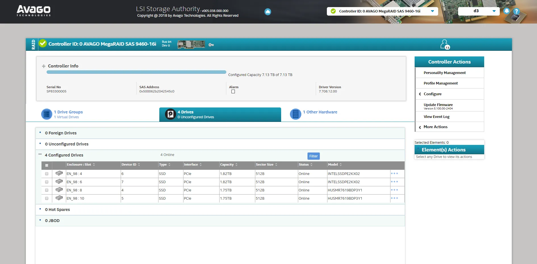Click the Drive Groups icon
Viewport: 537px width, 264px height.
tap(47, 114)
